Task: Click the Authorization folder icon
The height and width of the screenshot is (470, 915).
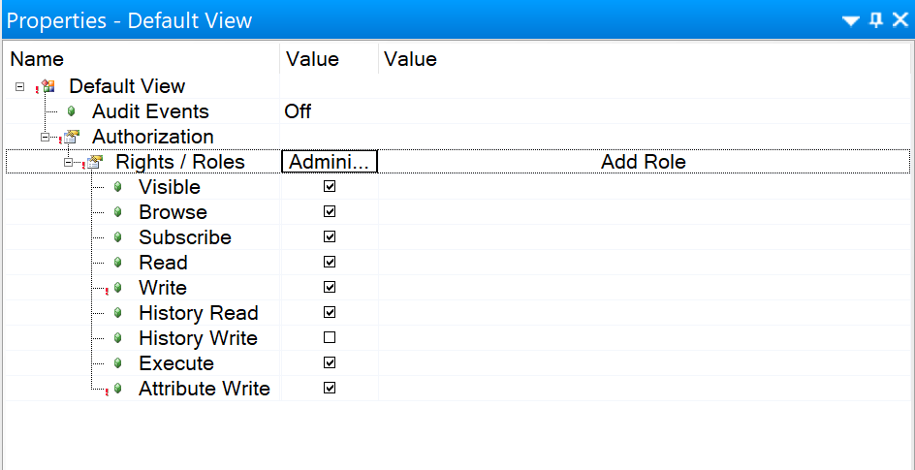Action: (71, 137)
